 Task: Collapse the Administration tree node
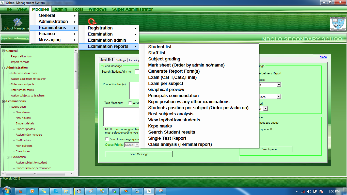pos(4,68)
